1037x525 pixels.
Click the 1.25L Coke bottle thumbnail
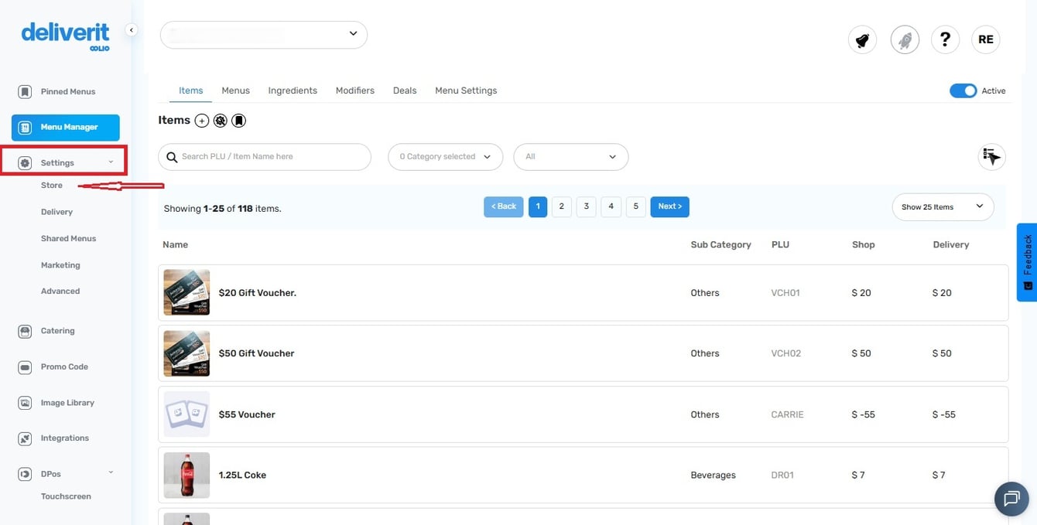coord(187,475)
